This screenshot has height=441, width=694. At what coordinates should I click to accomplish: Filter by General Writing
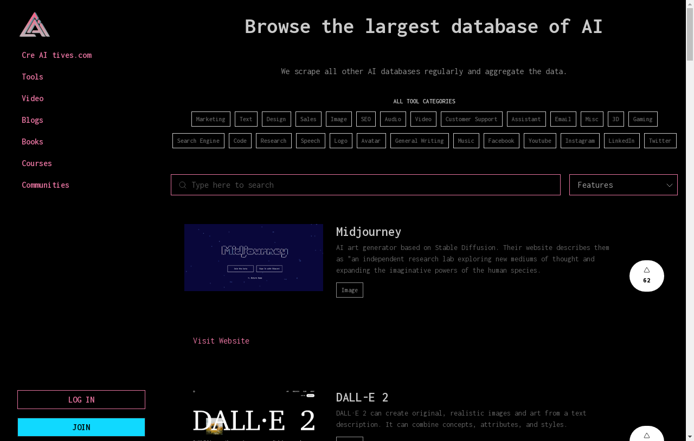tap(420, 141)
